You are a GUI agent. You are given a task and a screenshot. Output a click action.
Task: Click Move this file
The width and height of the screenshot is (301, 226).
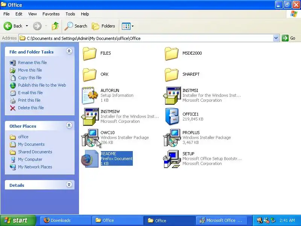click(x=30, y=70)
